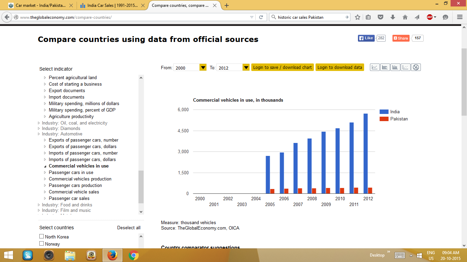Open File Explorer from taskbar
The height and width of the screenshot is (262, 467).
point(70,255)
